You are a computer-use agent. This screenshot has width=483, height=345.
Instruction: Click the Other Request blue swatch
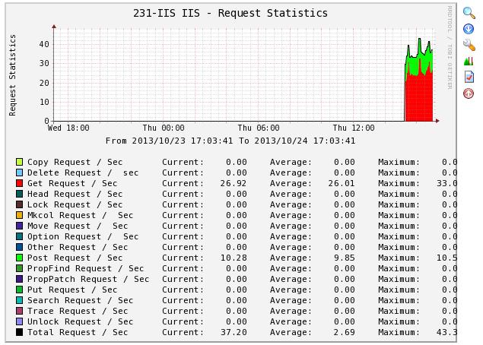click(20, 247)
